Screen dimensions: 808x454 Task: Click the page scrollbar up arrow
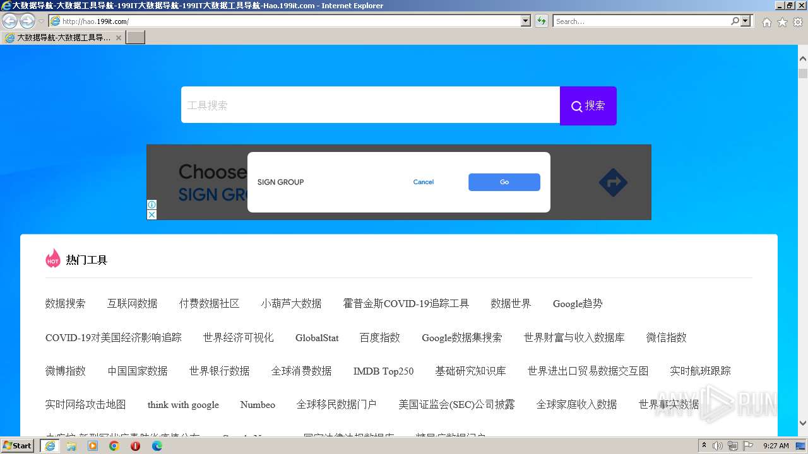803,59
